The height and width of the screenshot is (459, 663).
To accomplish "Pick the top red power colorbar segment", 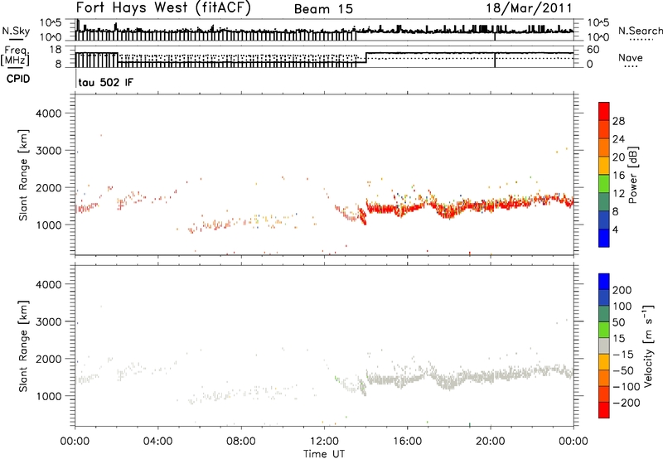I will (x=604, y=112).
